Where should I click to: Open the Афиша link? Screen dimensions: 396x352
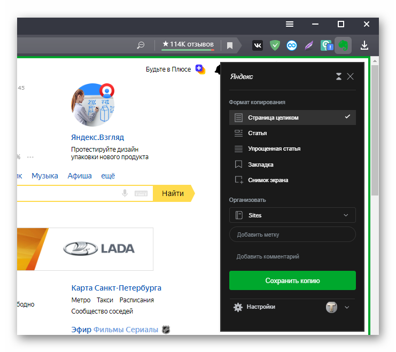[80, 176]
